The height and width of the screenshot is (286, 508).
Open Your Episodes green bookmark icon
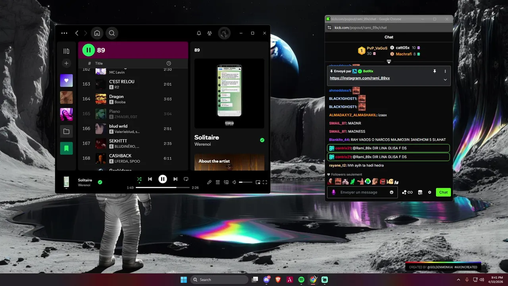[x=66, y=148]
